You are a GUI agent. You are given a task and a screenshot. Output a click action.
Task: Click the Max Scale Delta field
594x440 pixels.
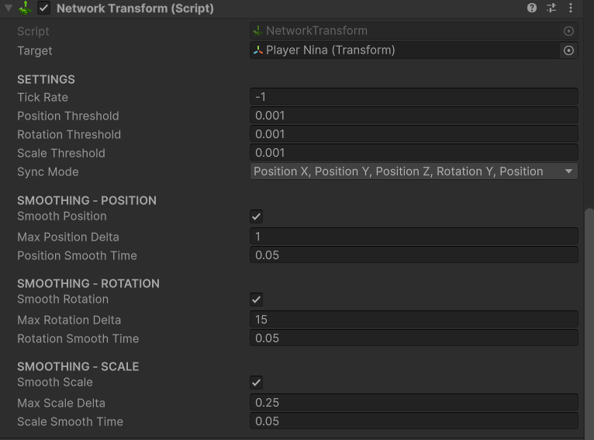point(413,403)
